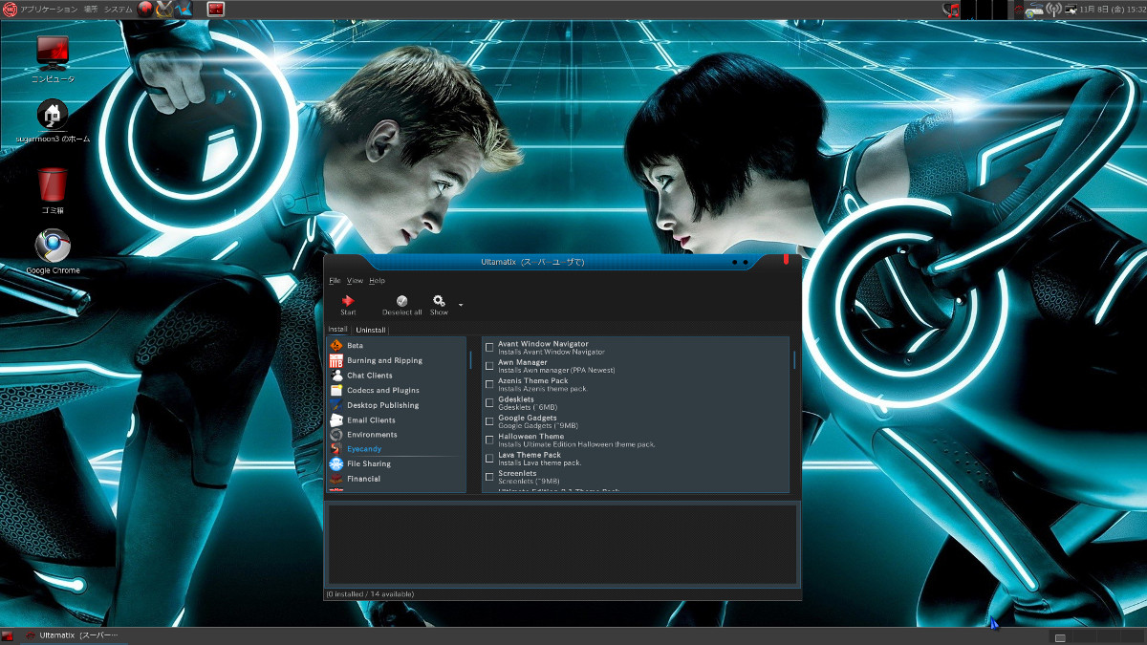Tick the Avant Window Navigator checkbox
Image resolution: width=1147 pixels, height=645 pixels.
(x=489, y=348)
